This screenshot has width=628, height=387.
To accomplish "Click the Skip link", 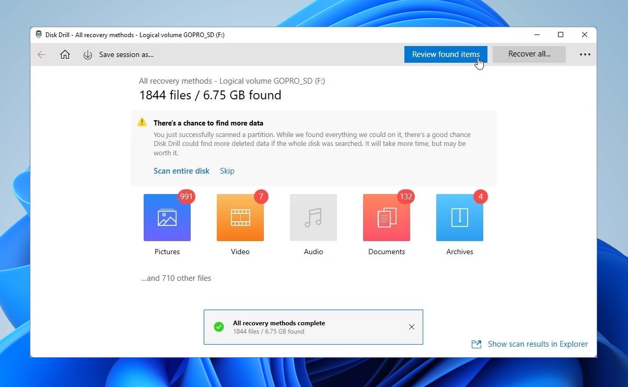I will coord(227,171).
